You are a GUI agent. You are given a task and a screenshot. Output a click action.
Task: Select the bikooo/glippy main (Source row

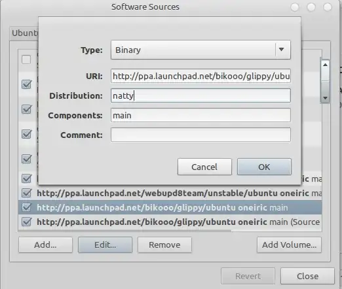tap(170, 222)
